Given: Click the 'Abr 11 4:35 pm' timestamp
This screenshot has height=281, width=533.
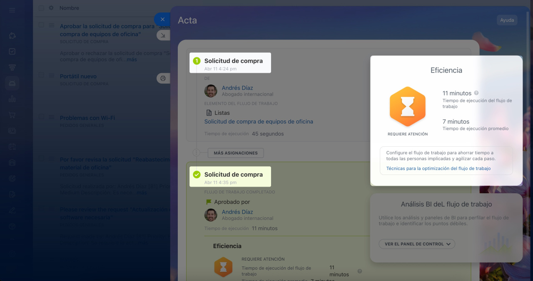Looking at the screenshot, I should point(220,182).
